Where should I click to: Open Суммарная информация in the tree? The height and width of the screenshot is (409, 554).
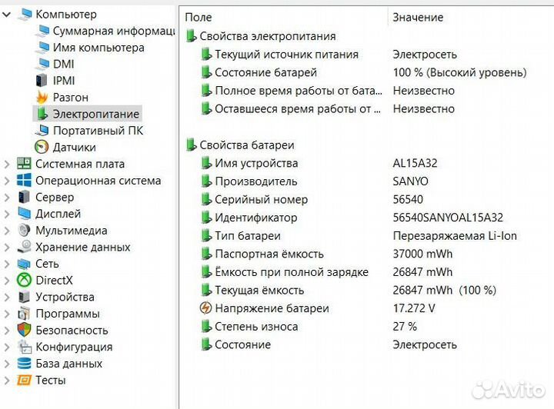tap(114, 31)
